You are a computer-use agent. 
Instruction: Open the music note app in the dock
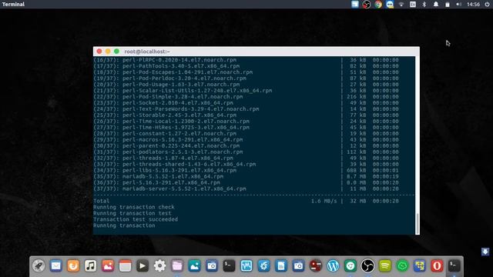pyautogui.click(x=91, y=266)
